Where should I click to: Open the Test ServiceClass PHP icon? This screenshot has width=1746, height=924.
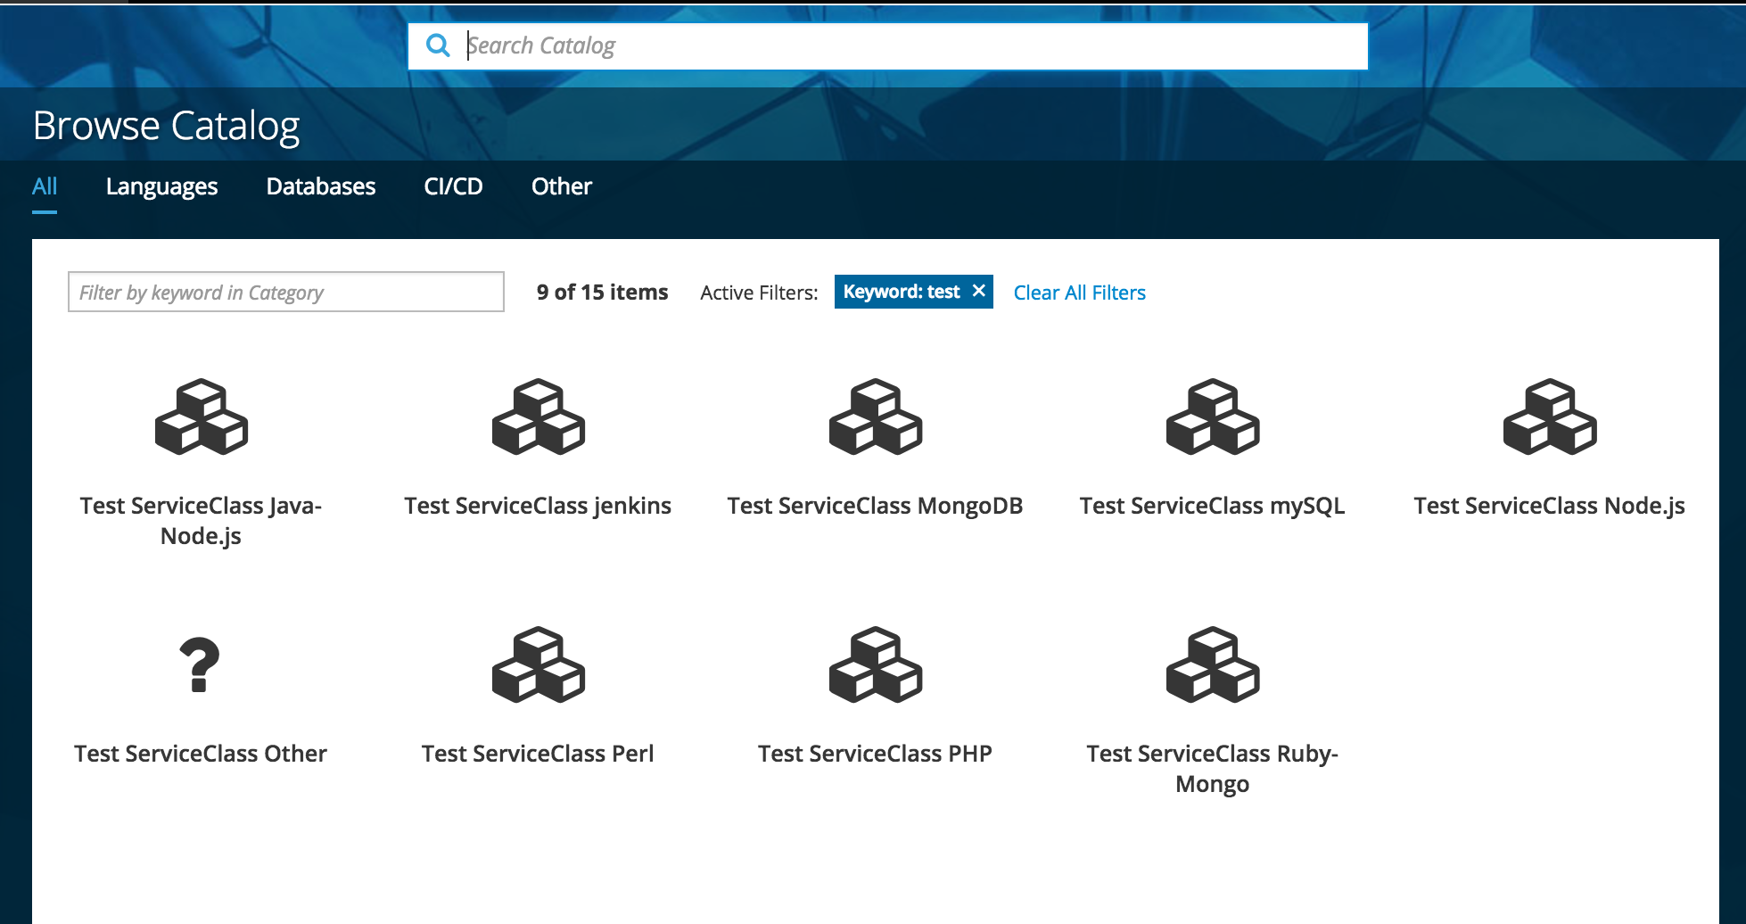coord(875,664)
